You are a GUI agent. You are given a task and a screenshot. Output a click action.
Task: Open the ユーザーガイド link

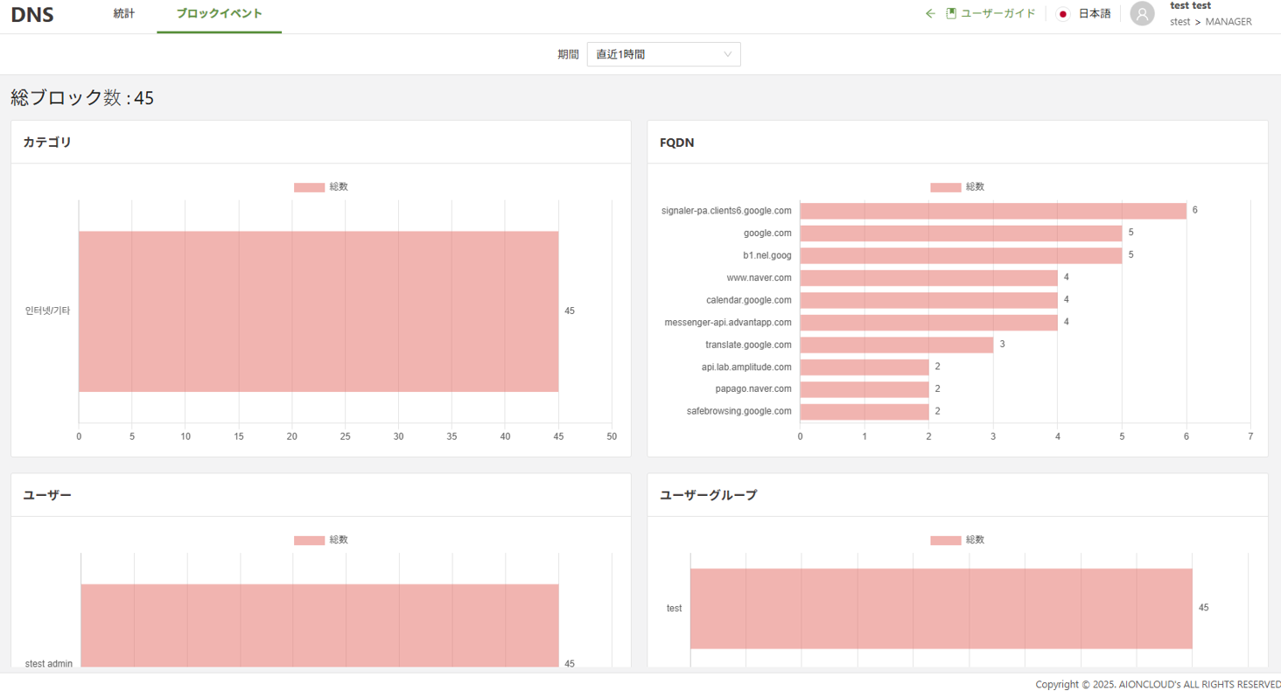[x=997, y=14]
